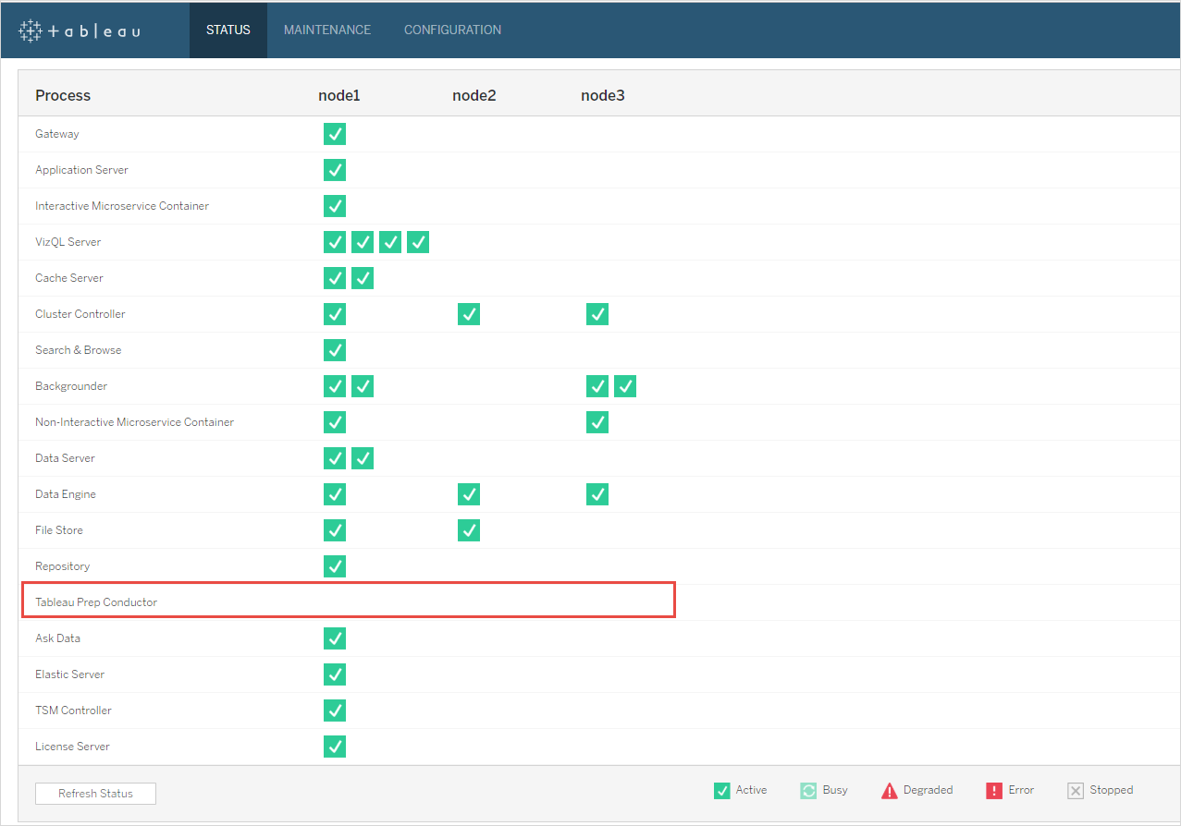The height and width of the screenshot is (826, 1181).
Task: Click the Search & Browse process label
Action: click(x=79, y=350)
